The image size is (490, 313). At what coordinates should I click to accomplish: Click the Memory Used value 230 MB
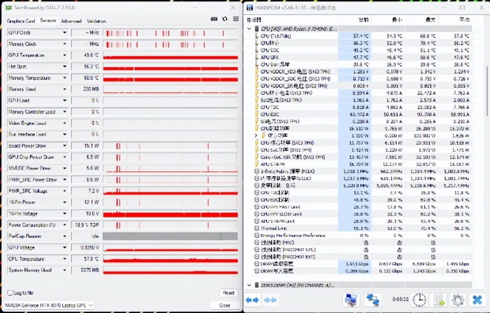pos(86,89)
